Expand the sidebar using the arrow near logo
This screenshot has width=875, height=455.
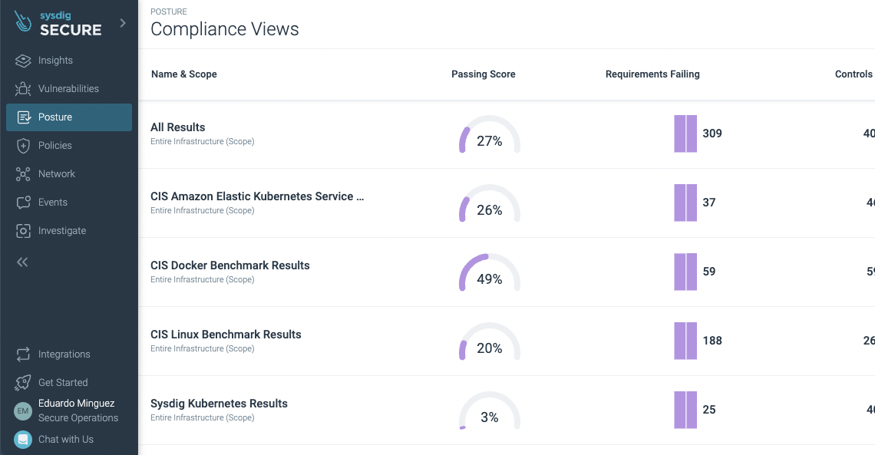121,22
